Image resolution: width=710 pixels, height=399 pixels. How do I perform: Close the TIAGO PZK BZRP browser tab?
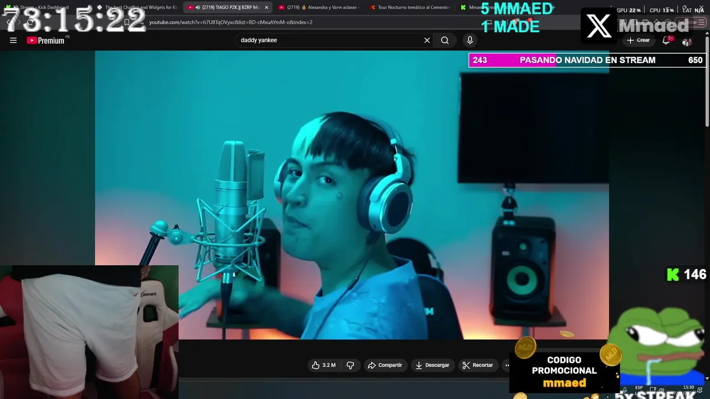[266, 7]
